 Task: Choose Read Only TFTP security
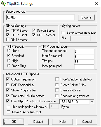9,66
